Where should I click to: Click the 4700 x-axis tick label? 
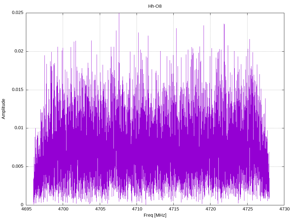click(x=63, y=209)
